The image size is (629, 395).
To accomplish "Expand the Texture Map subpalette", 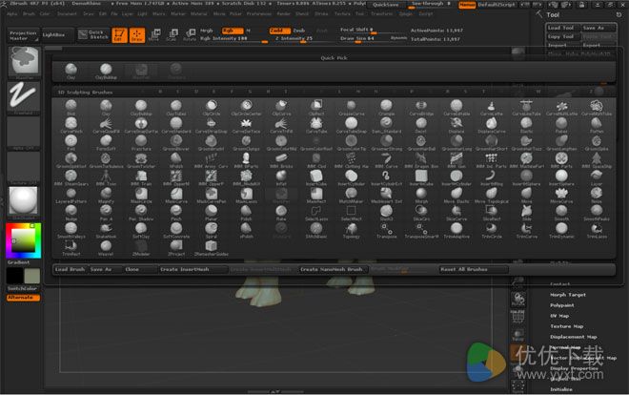I will [x=566, y=326].
